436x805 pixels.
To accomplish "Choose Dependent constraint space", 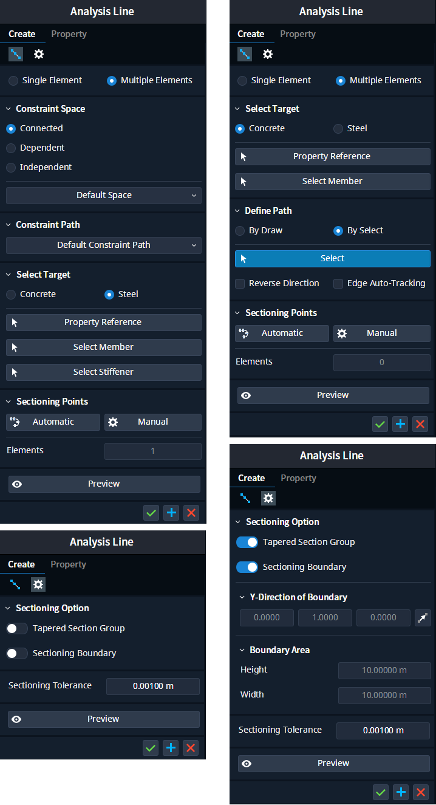I will tap(11, 148).
